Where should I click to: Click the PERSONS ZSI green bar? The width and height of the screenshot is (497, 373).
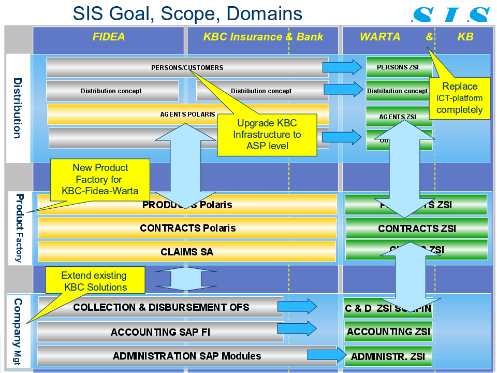[399, 67]
